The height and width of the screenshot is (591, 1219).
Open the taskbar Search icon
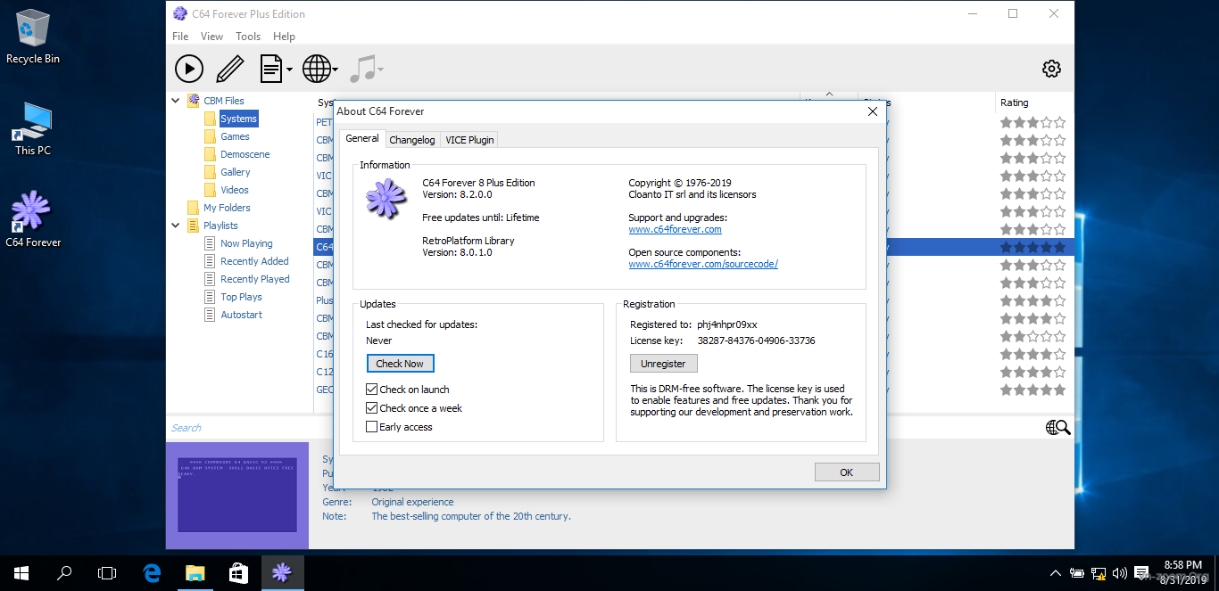point(64,573)
